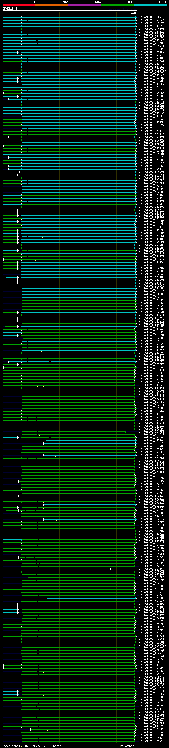
Task: Select the UniRef100_P09186 label
Action: coord(151,58)
